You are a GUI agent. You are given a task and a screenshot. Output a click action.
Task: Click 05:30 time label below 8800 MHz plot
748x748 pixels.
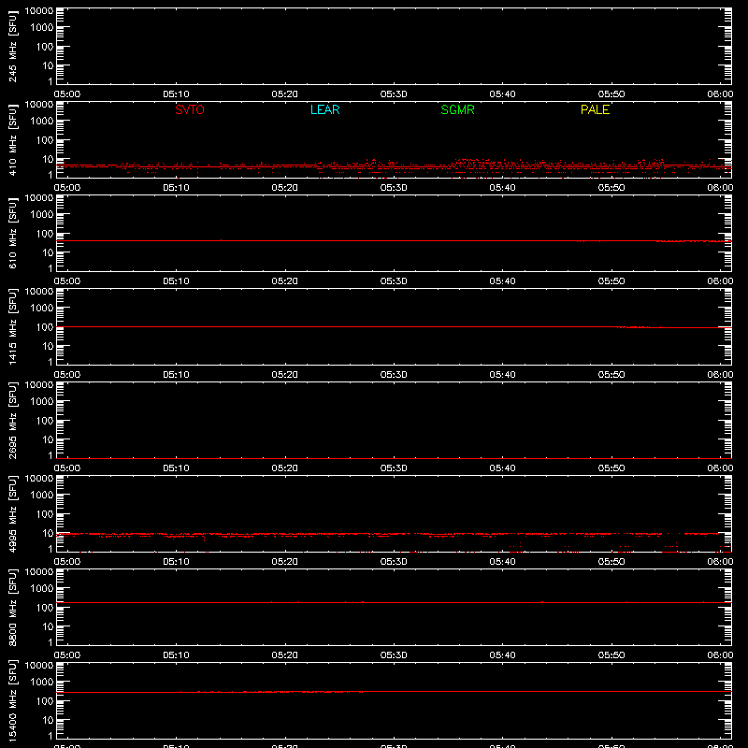[x=394, y=655]
